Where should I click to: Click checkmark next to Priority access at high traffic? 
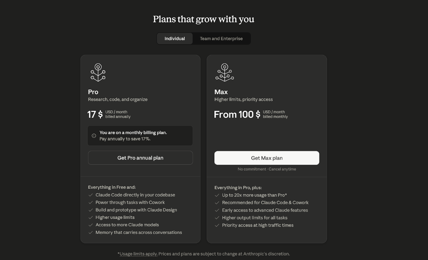click(x=217, y=226)
